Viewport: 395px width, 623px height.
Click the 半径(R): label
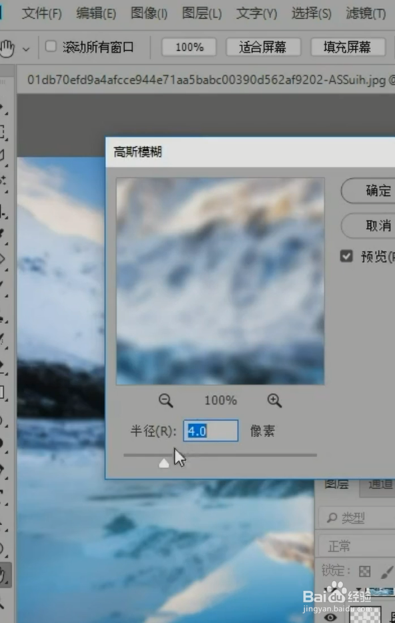pos(153,431)
